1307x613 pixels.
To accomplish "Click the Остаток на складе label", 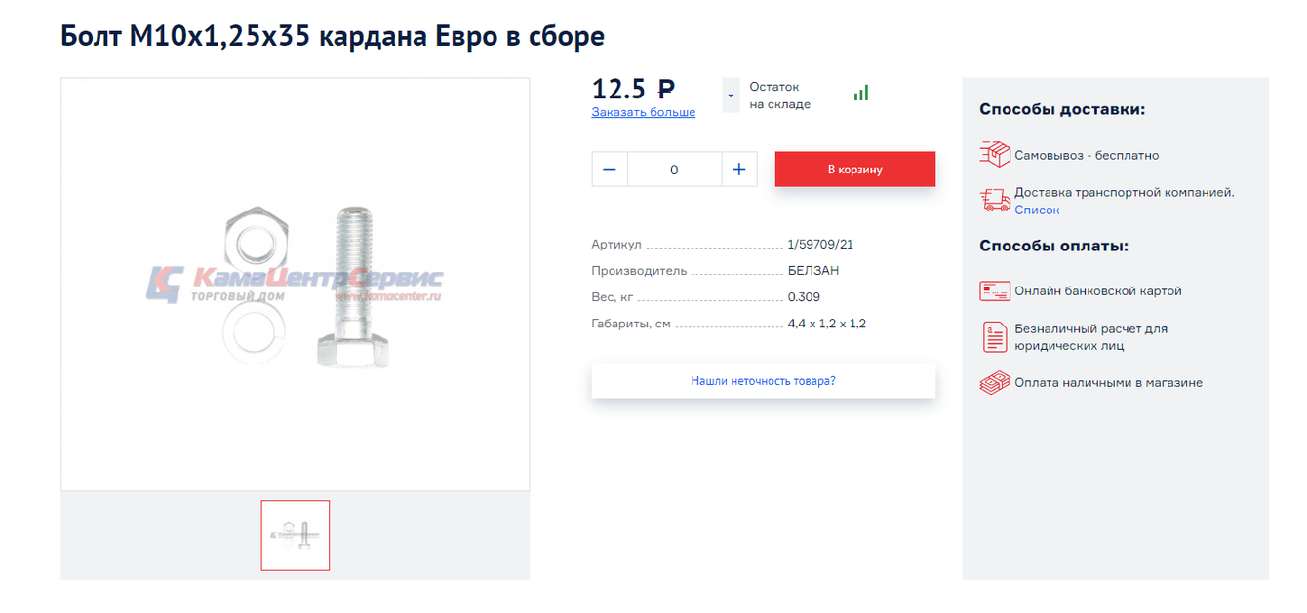I will [780, 96].
